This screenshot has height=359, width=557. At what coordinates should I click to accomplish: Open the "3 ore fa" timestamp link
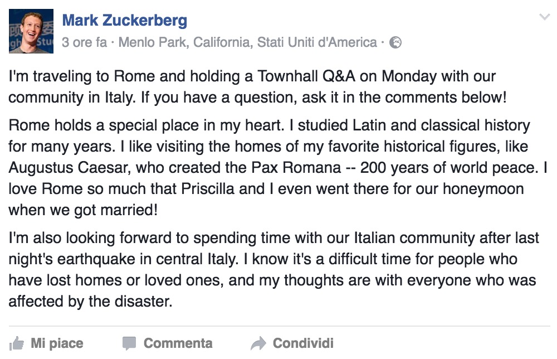click(x=84, y=42)
